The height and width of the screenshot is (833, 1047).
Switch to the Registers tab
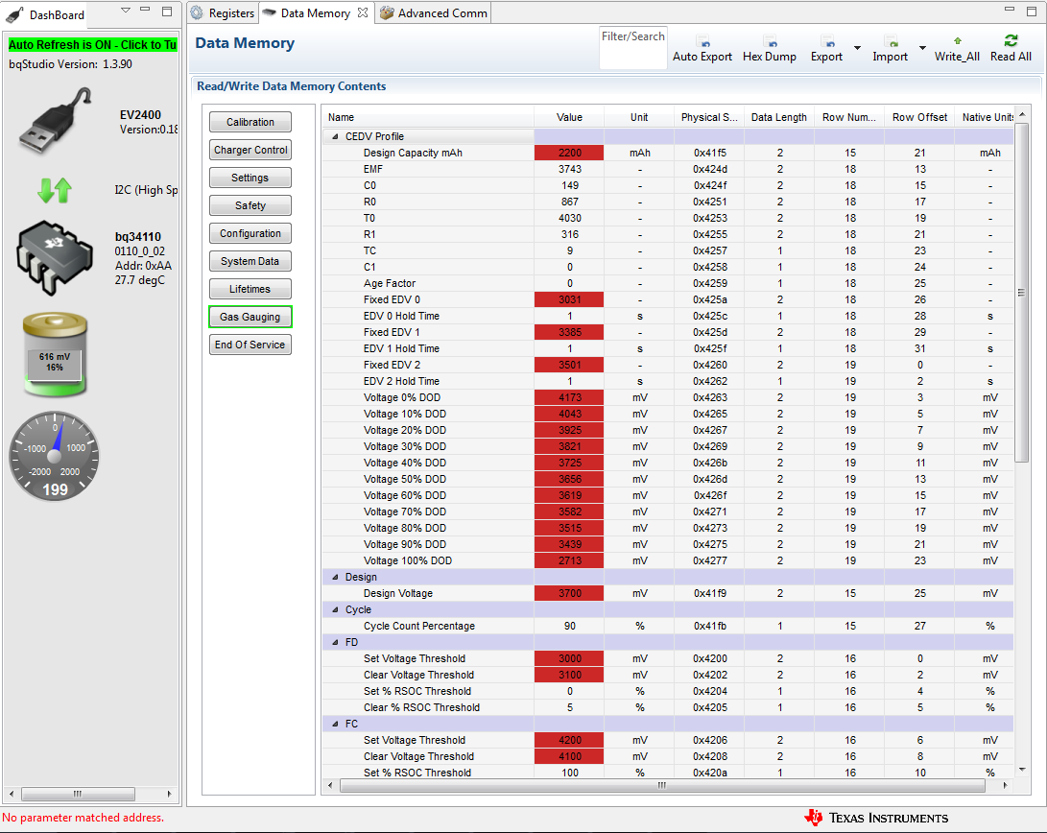(223, 12)
